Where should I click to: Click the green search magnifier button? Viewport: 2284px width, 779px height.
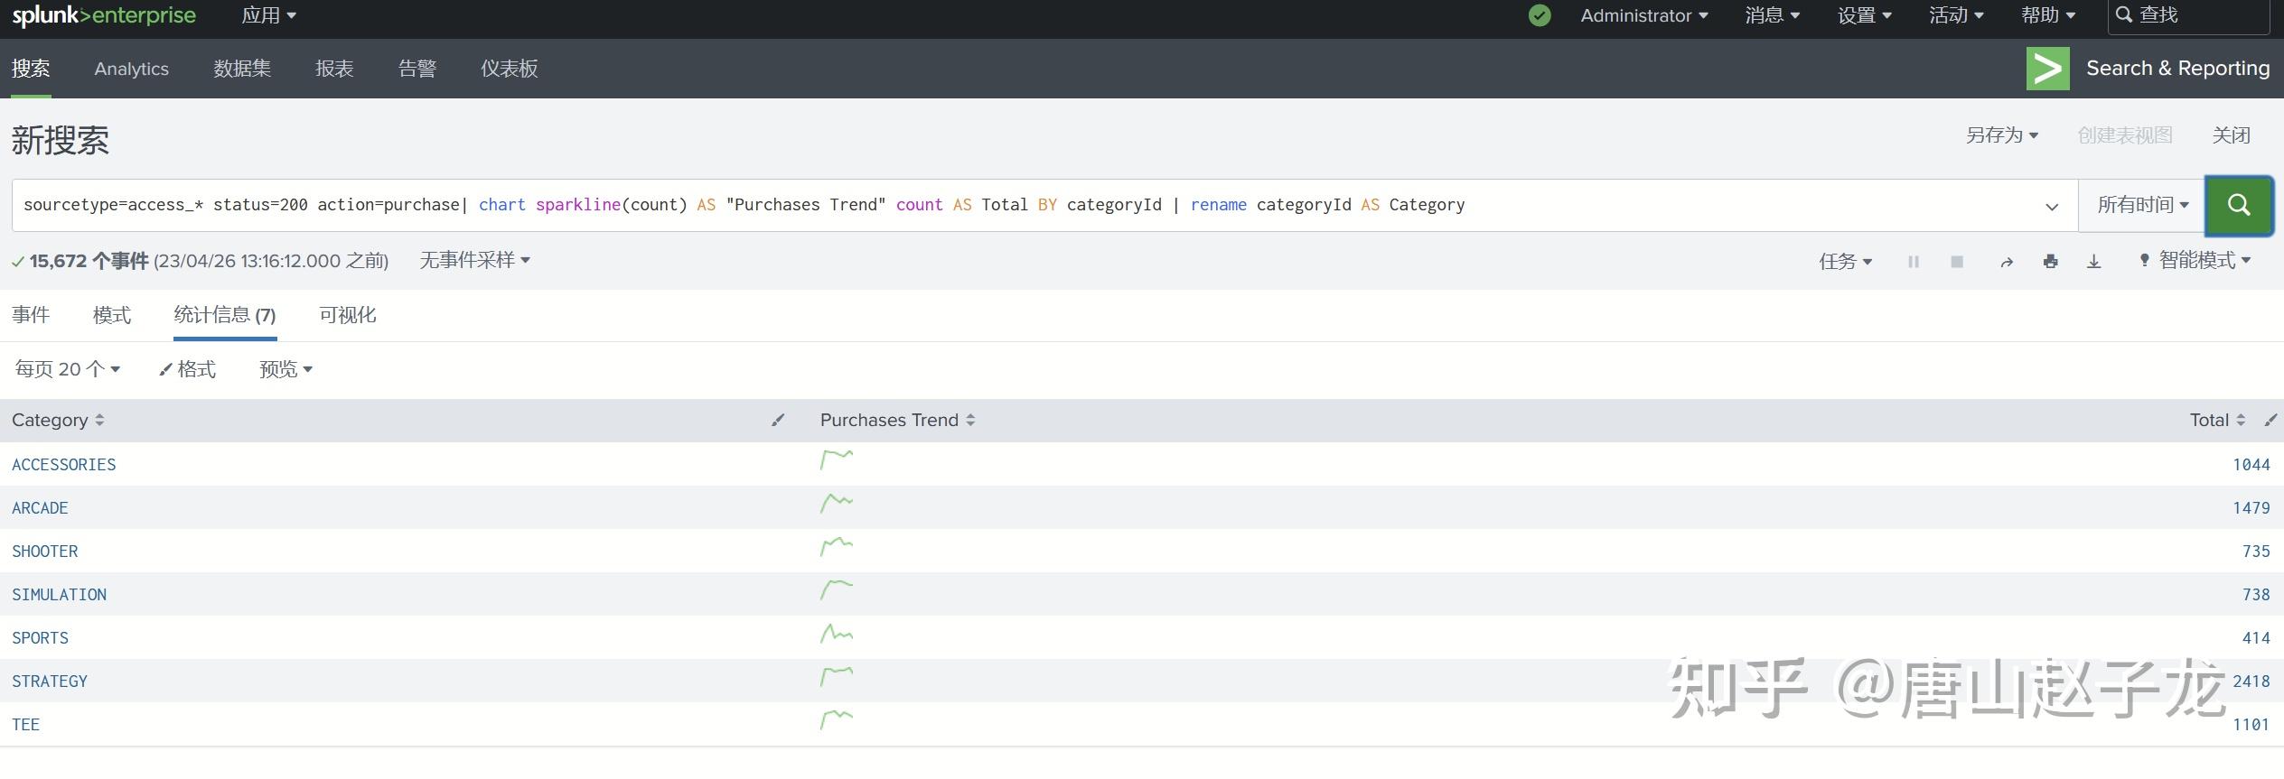2239,205
